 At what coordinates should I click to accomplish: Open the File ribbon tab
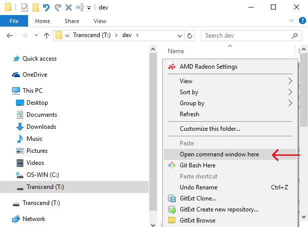tap(14, 21)
